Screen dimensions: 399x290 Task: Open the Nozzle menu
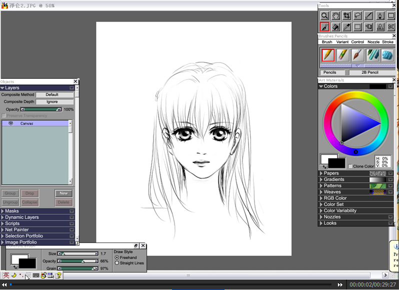tap(373, 42)
